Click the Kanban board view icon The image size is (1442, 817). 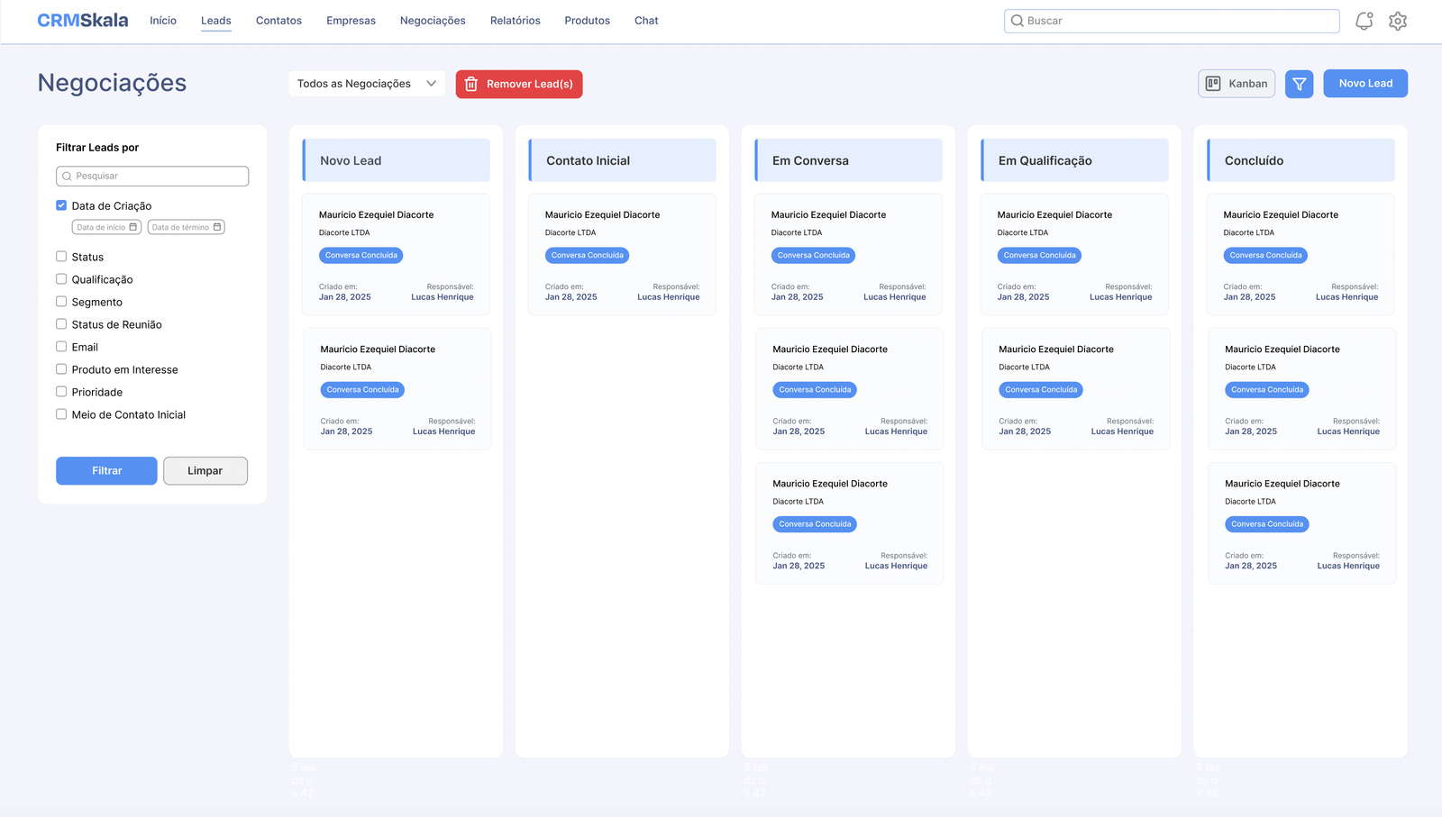click(1213, 84)
